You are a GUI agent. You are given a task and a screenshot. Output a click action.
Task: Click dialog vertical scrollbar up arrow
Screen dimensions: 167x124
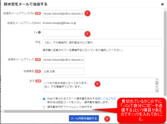click(x=165, y=10)
